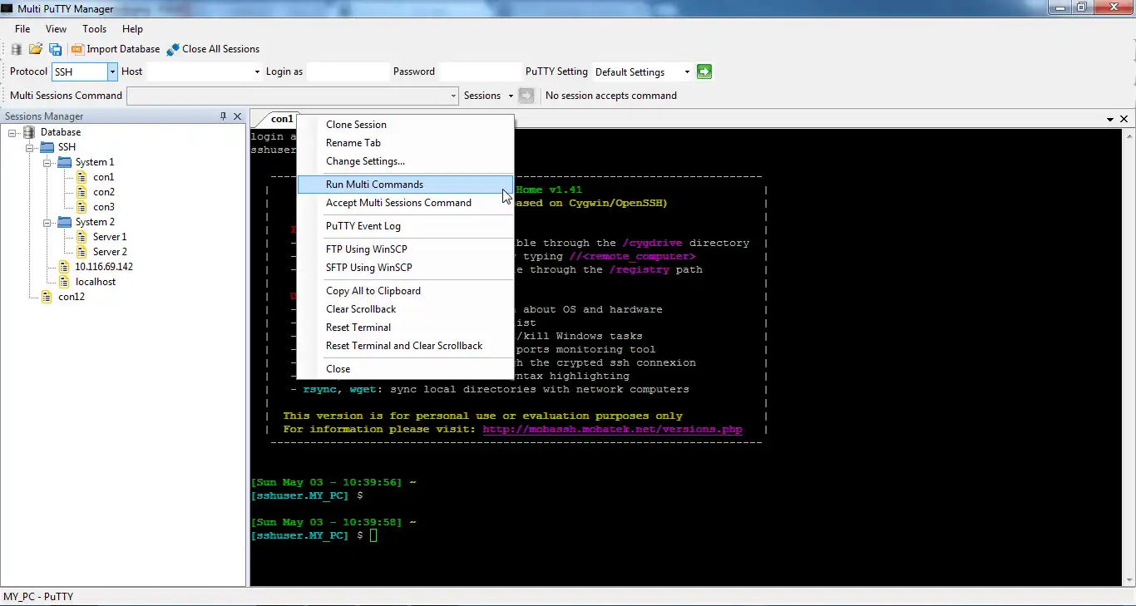This screenshot has width=1136, height=606.
Task: Close the Sessions Manager panel
Action: [x=237, y=116]
